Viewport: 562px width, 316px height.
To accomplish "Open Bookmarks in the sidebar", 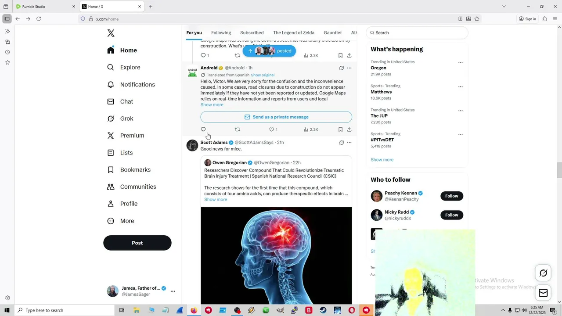I will (x=129, y=170).
